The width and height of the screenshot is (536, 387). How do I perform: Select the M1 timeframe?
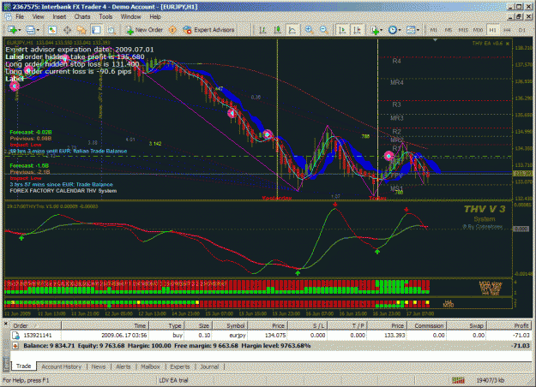[x=434, y=30]
